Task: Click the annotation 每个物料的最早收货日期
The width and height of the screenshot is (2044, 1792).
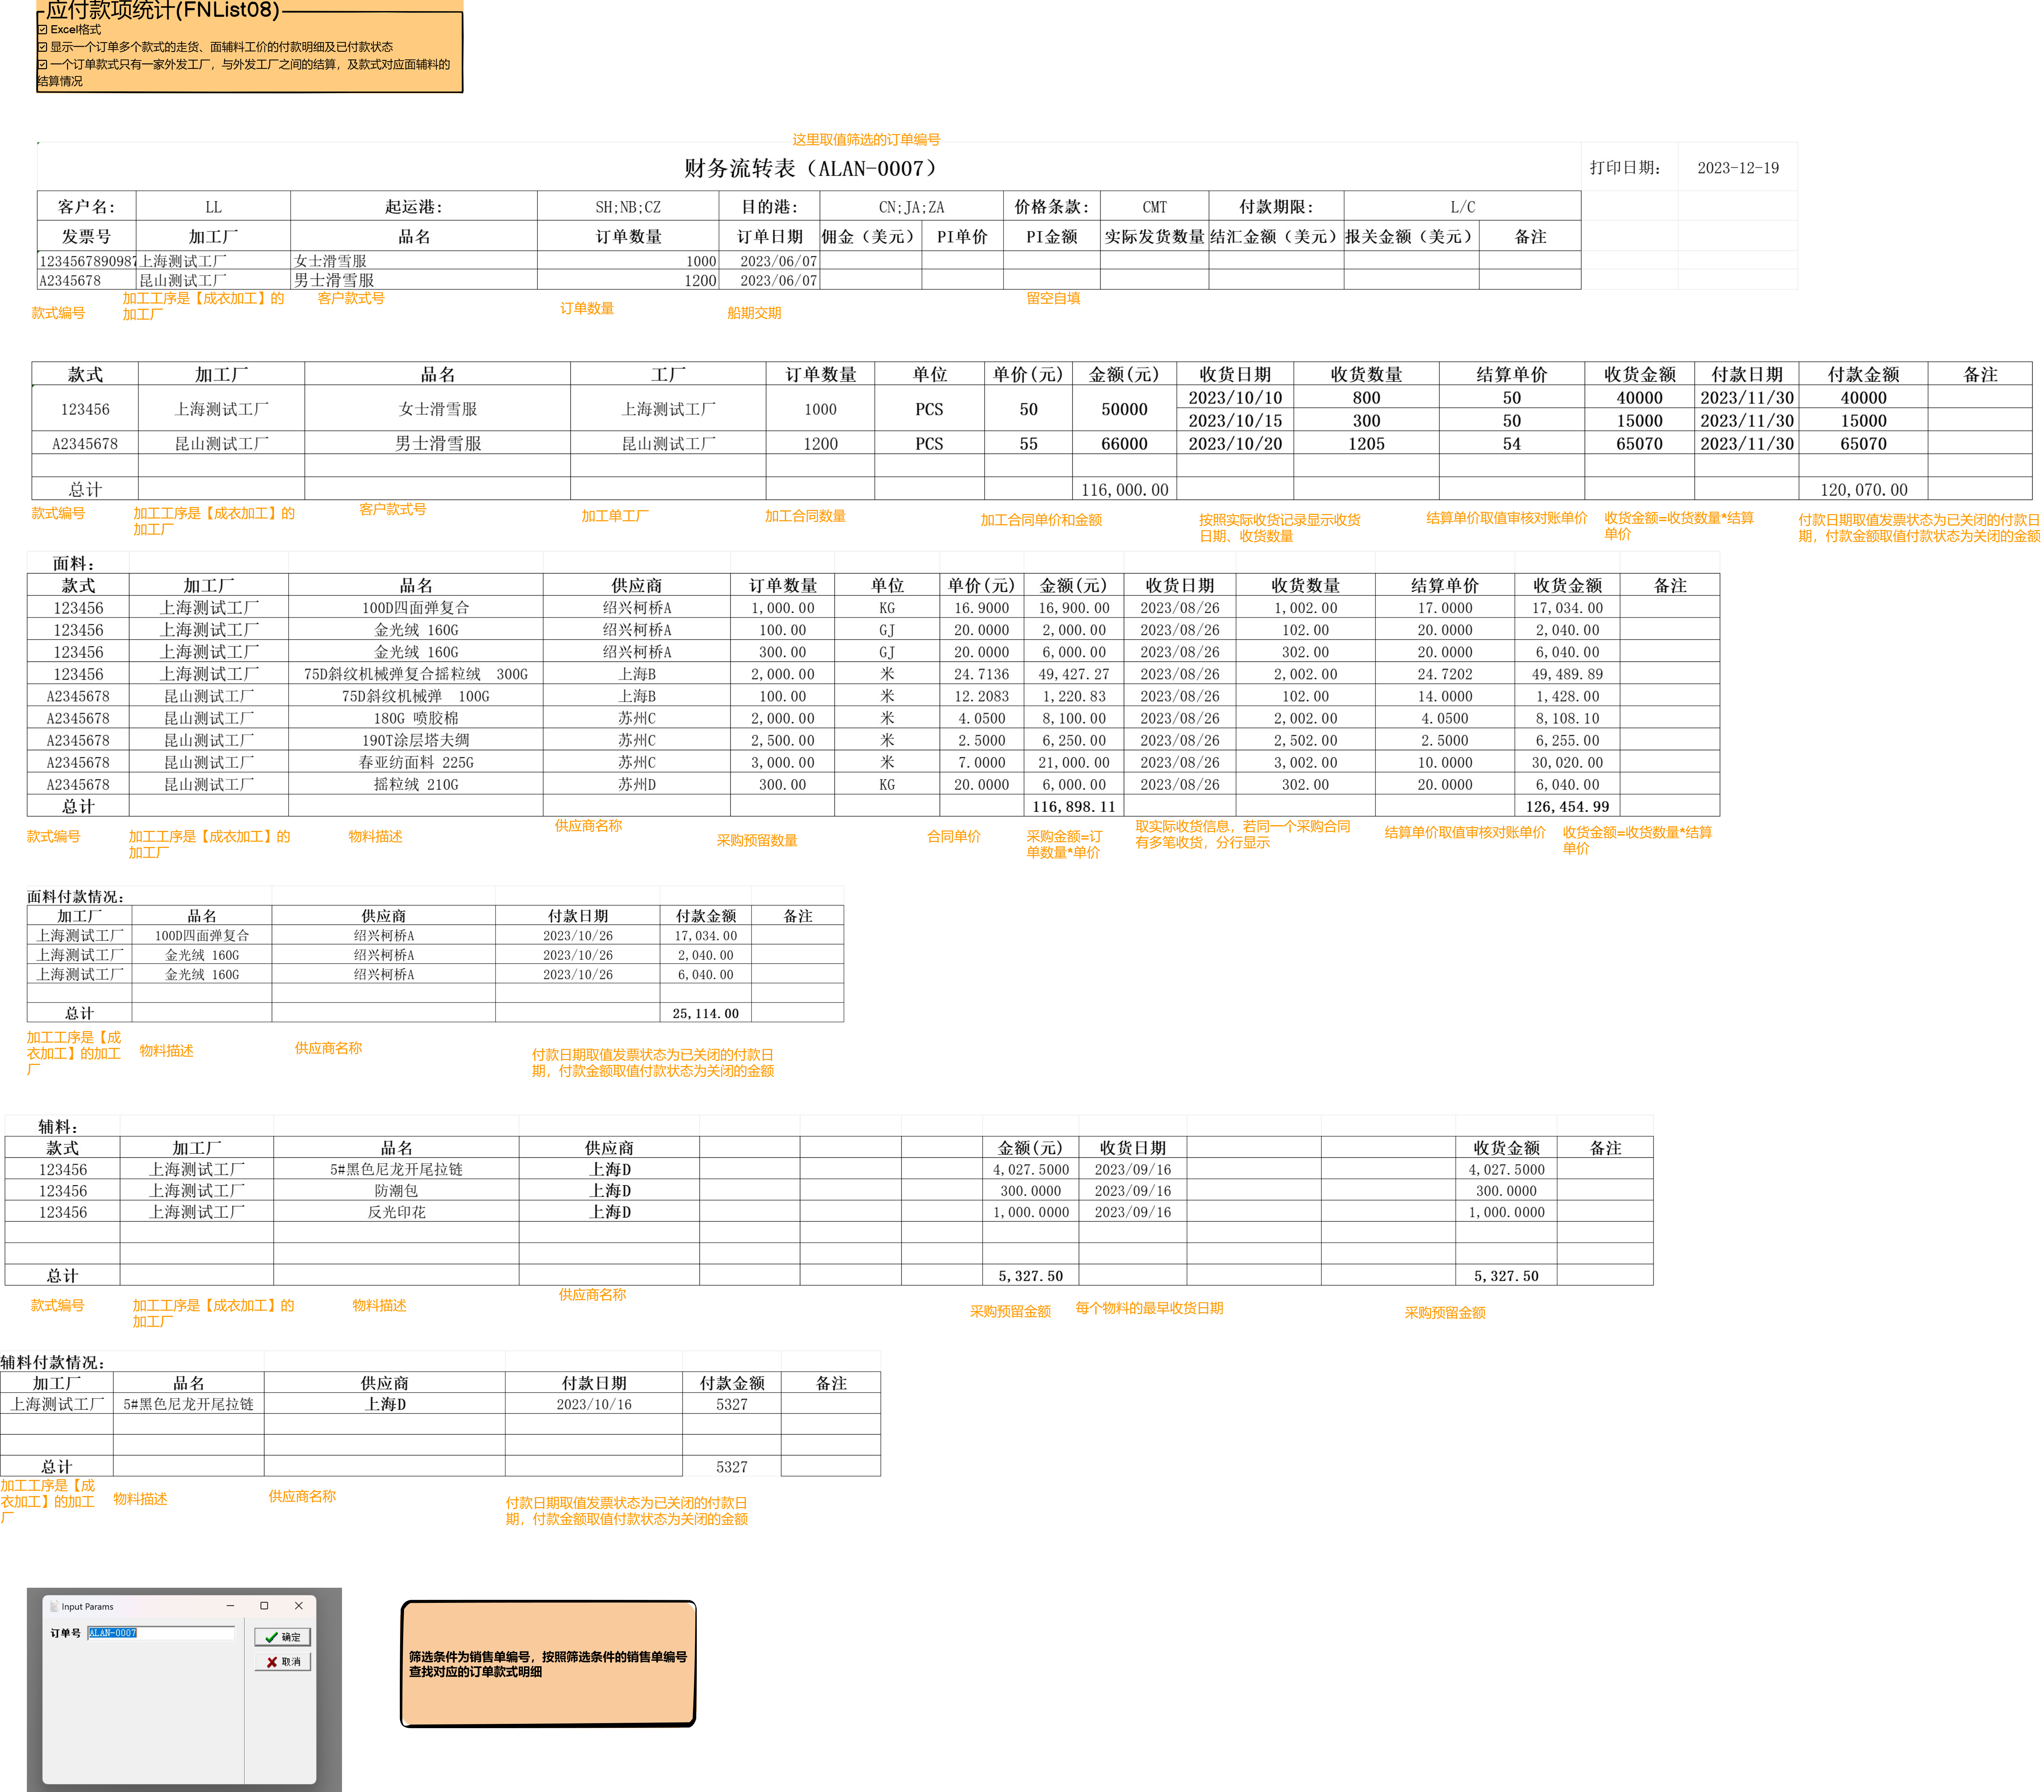Action: tap(1149, 1308)
